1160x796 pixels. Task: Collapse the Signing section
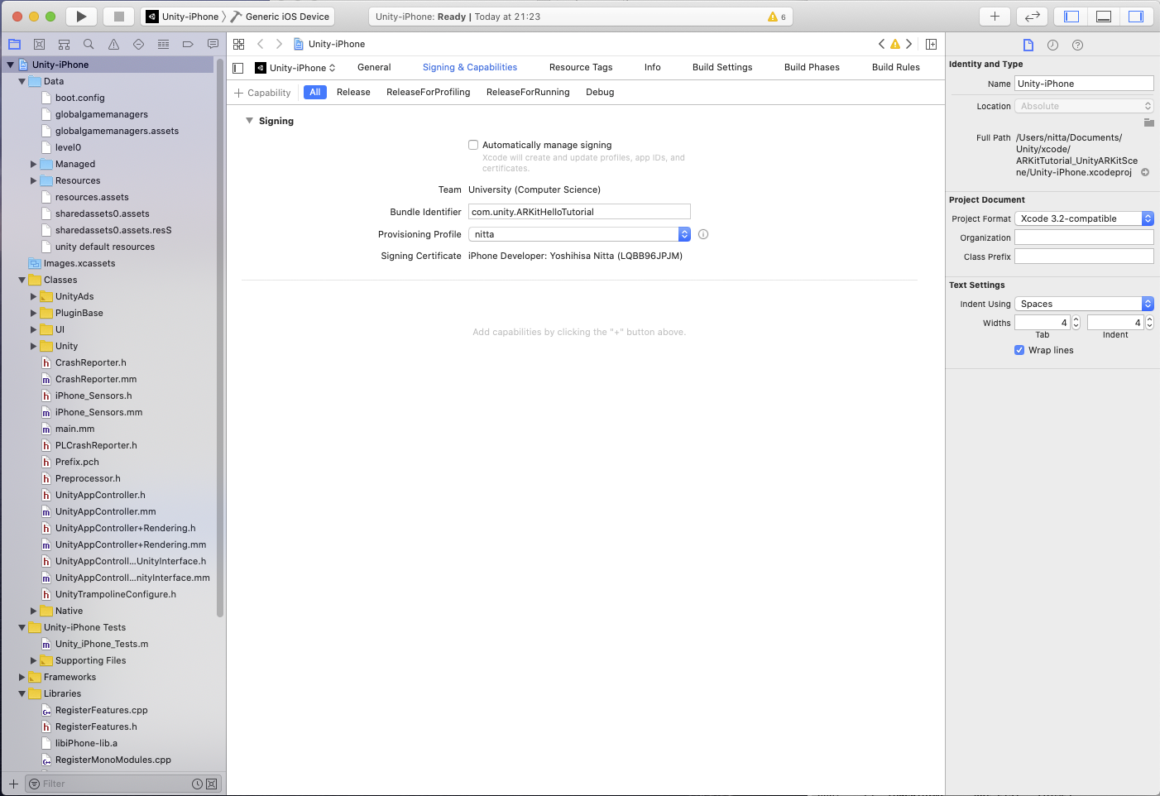(249, 121)
